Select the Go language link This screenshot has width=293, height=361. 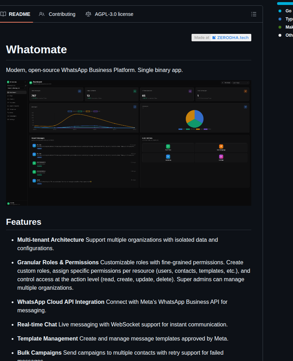(288, 11)
